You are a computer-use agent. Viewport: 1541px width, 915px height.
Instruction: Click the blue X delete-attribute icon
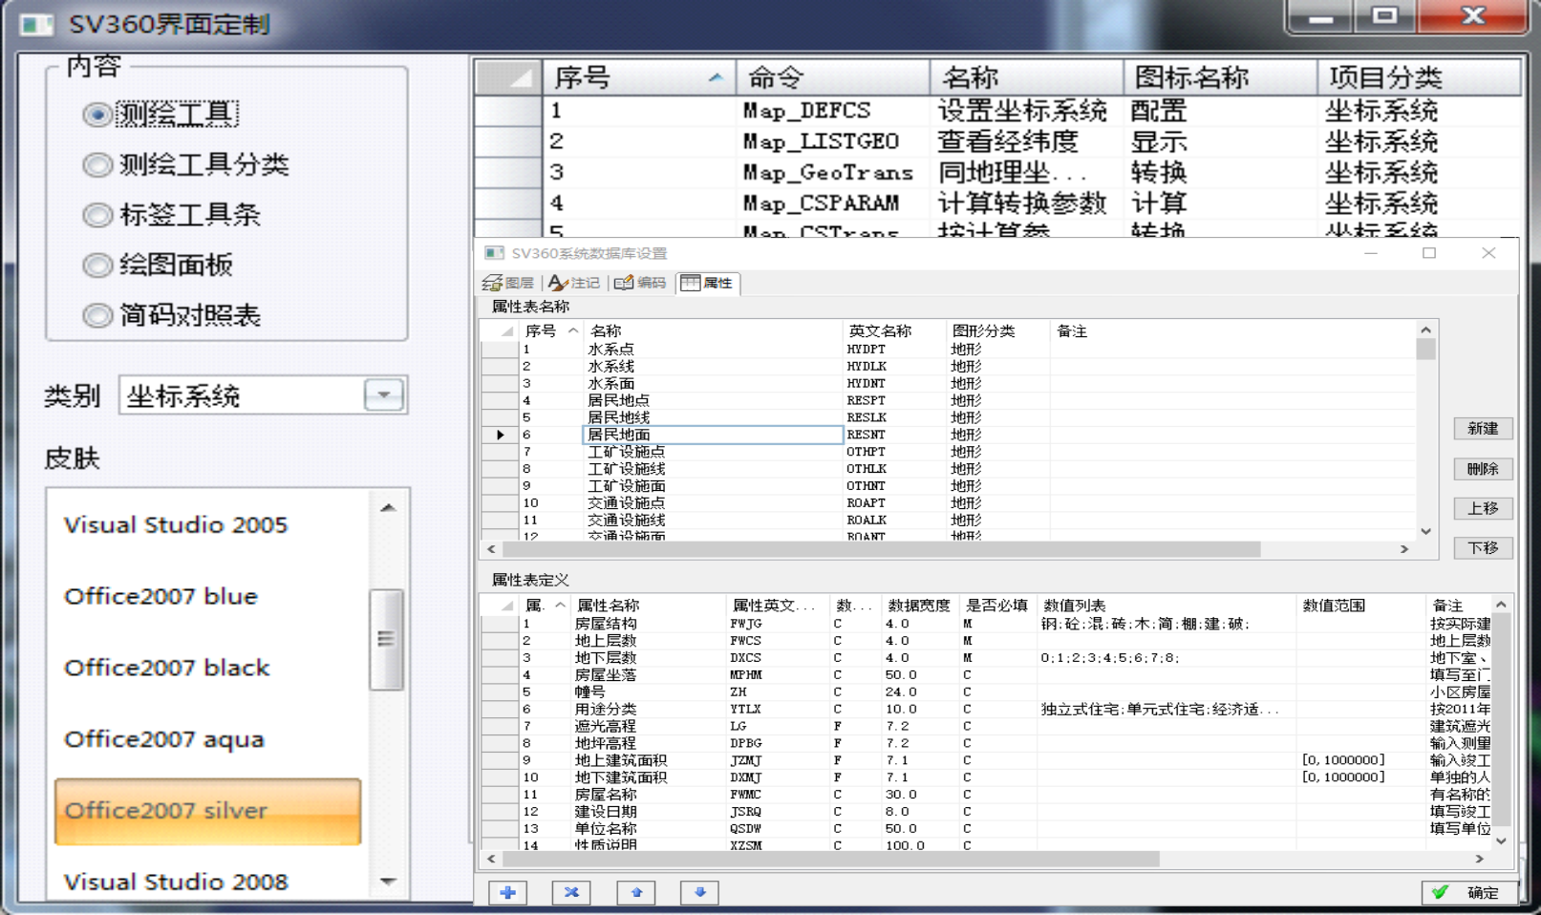(x=571, y=892)
